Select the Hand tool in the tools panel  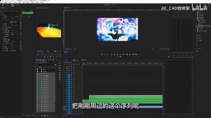tap(60, 77)
